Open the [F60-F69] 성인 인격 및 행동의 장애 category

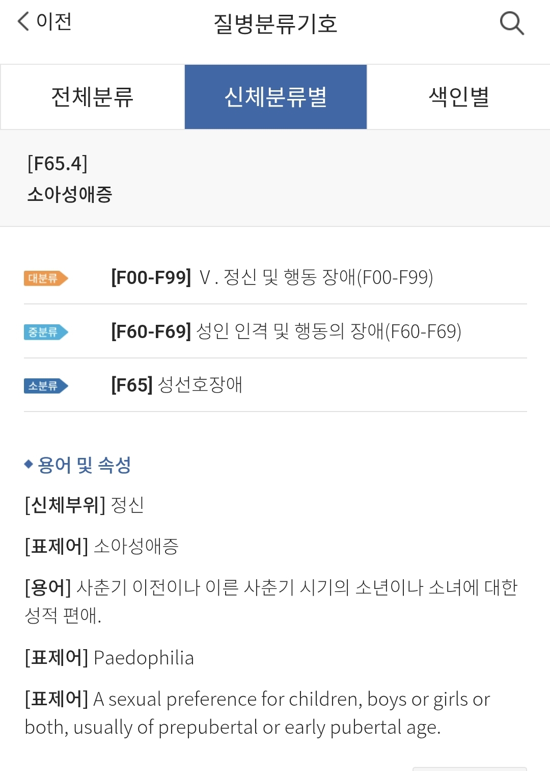click(275, 331)
